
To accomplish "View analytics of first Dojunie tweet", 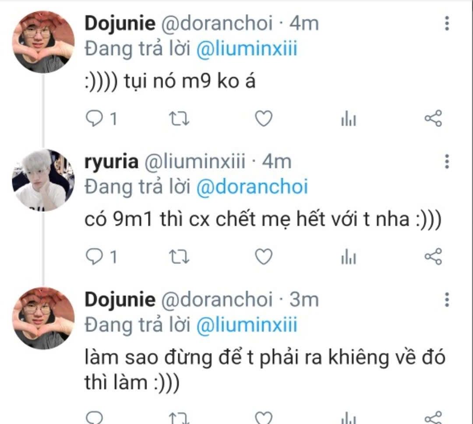I will (x=349, y=119).
